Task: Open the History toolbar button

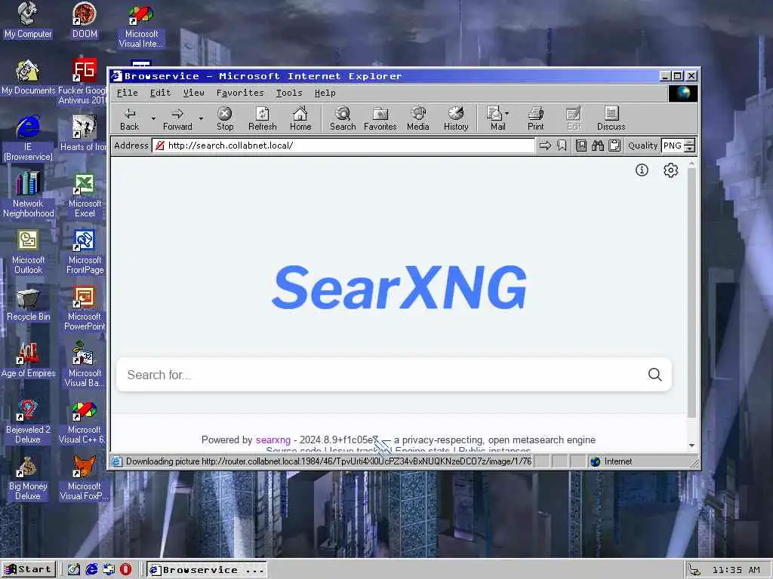Action: pyautogui.click(x=456, y=119)
